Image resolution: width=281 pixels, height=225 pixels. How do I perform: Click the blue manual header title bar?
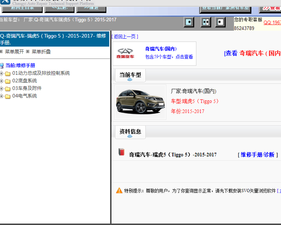(55, 39)
